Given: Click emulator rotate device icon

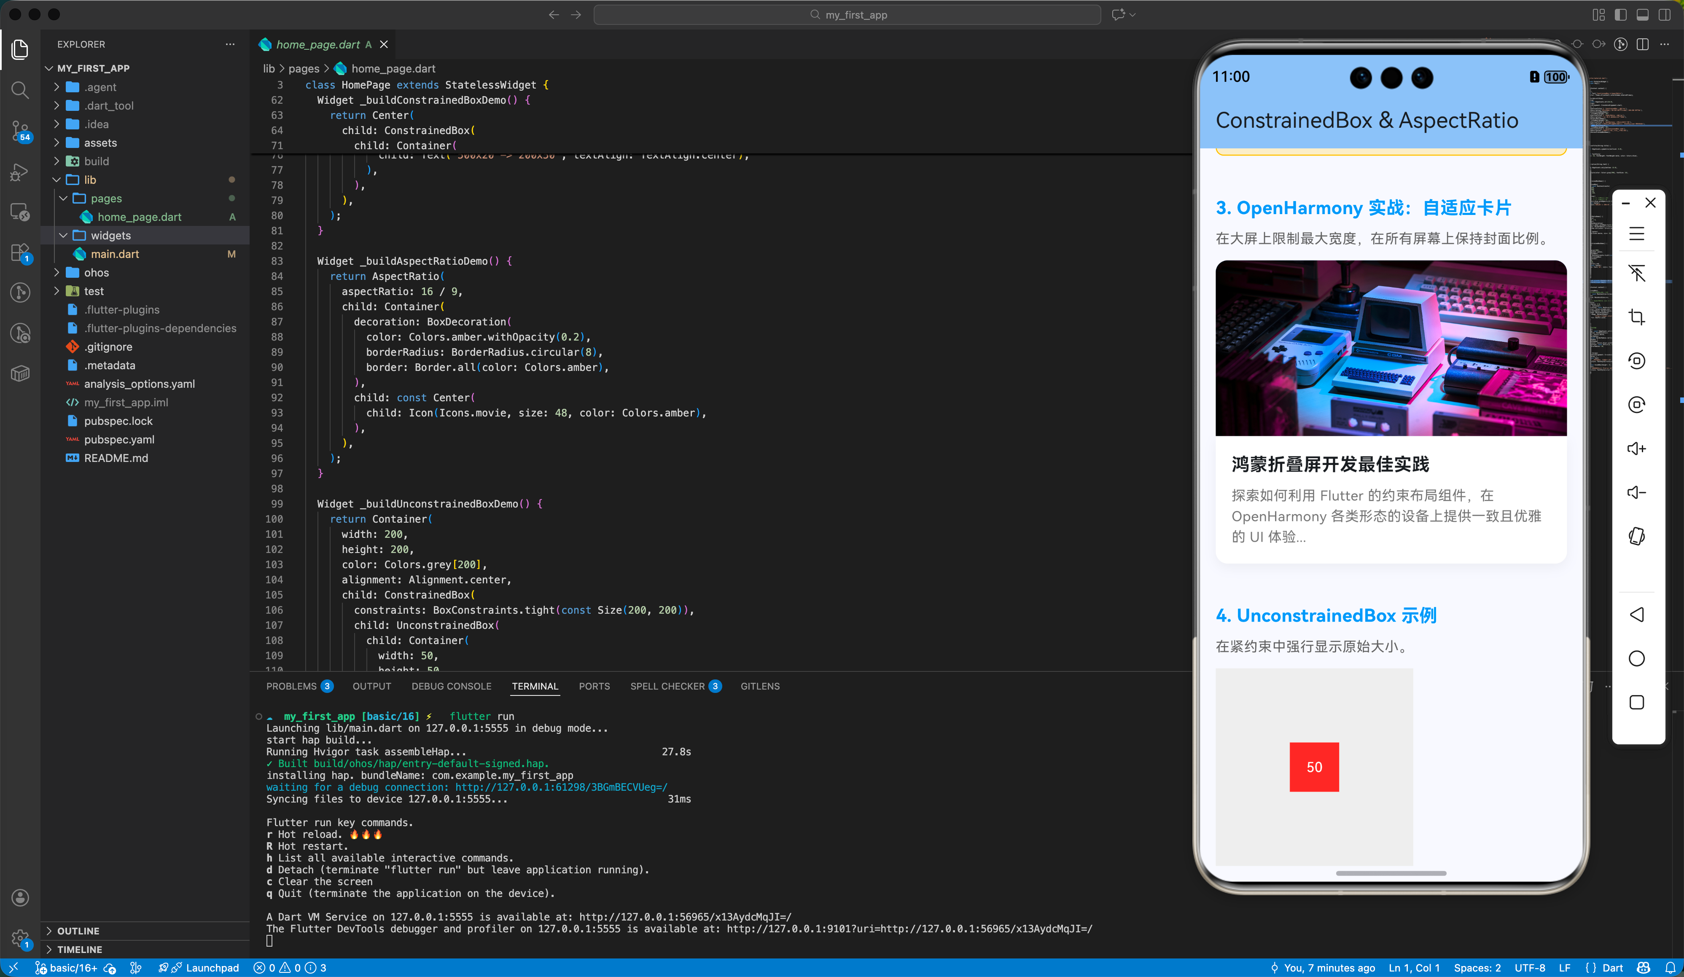Looking at the screenshot, I should pyautogui.click(x=1636, y=536).
